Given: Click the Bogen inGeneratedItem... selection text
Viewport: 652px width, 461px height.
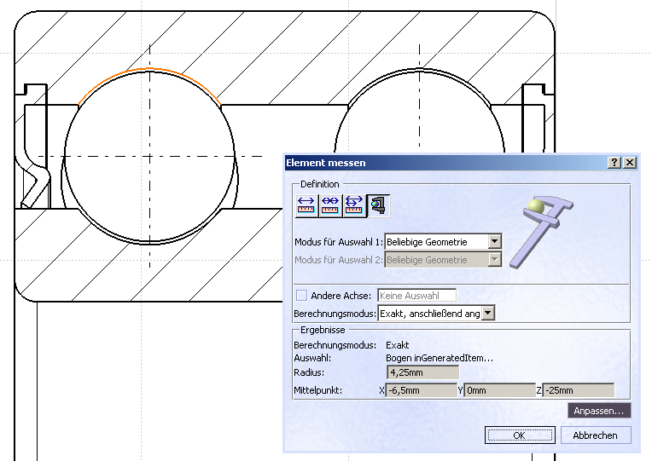Looking at the screenshot, I should pyautogui.click(x=440, y=358).
